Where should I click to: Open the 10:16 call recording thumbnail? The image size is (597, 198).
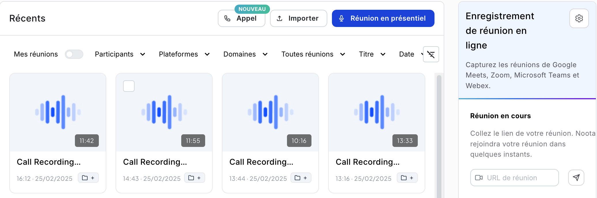click(270, 112)
